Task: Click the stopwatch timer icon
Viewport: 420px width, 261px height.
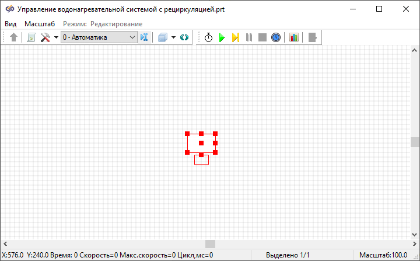Action: point(208,37)
